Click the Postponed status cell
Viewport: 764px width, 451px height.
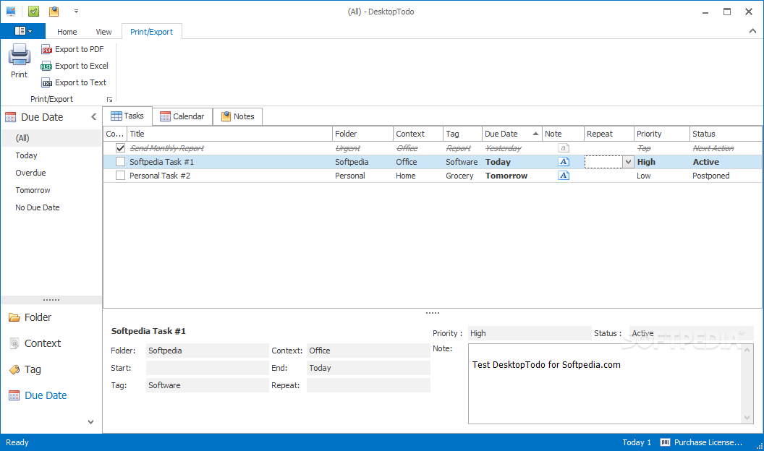[726, 176]
